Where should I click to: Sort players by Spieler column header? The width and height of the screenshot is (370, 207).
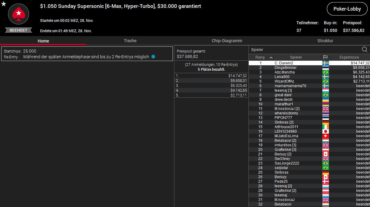point(296,57)
